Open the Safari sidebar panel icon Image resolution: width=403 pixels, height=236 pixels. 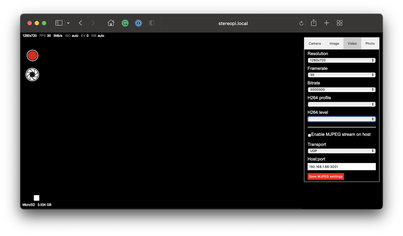pos(59,23)
